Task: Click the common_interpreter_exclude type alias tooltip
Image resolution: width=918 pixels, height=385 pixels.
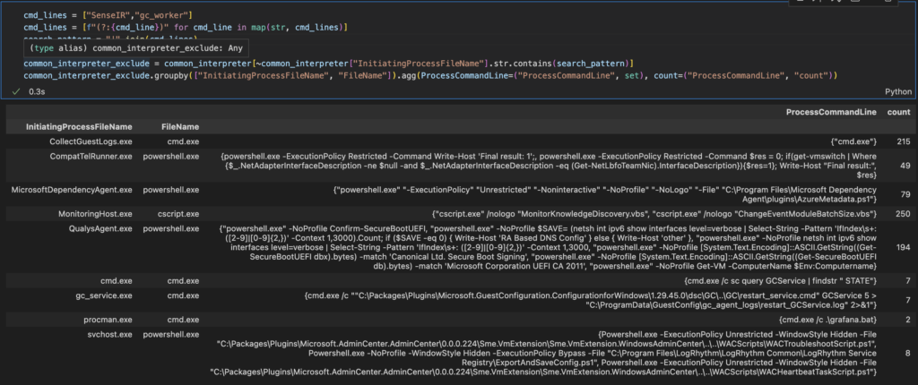Action: (x=136, y=48)
